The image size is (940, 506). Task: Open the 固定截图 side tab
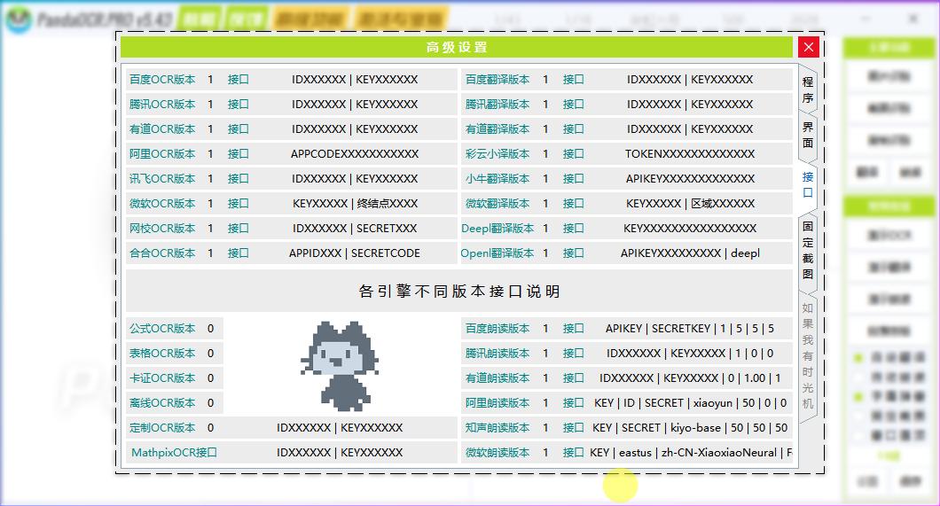coord(808,250)
